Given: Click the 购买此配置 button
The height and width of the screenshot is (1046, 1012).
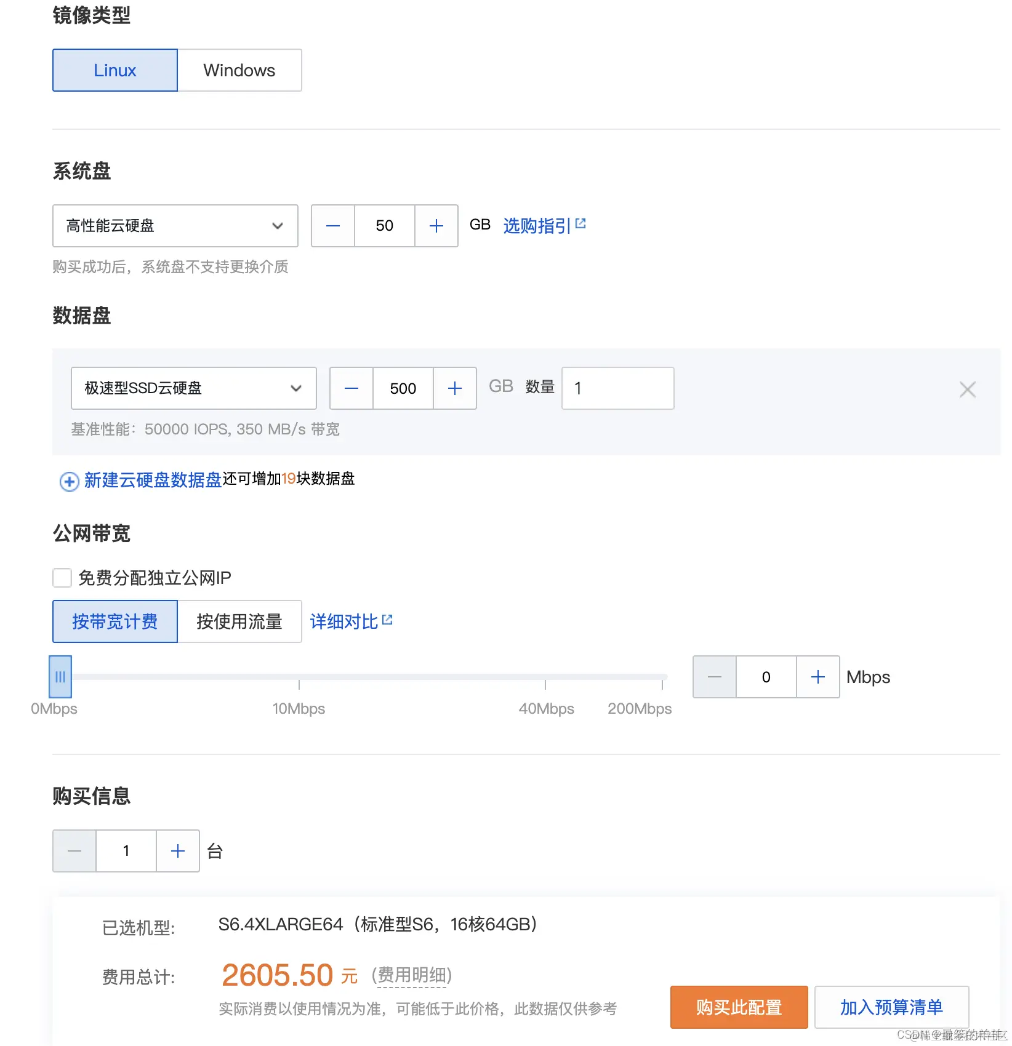Looking at the screenshot, I should [x=739, y=1007].
